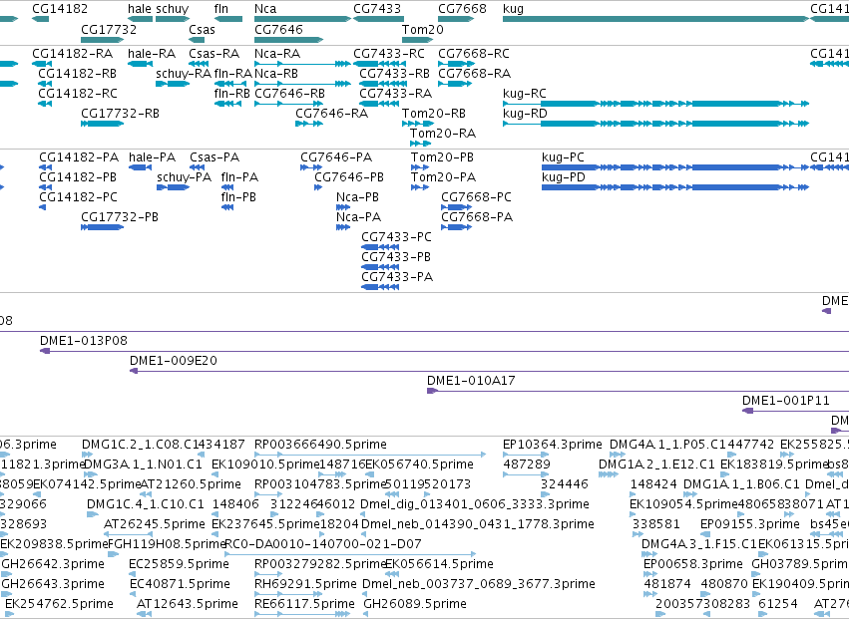The width and height of the screenshot is (849, 619).
Task: Select the Tom20-RA transcript glyph
Action: (x=421, y=144)
